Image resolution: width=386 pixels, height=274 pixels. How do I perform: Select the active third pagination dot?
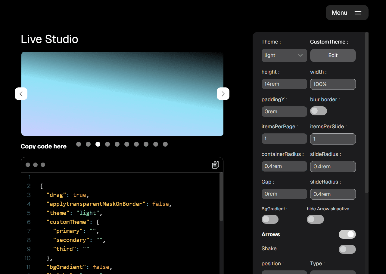[98, 144]
